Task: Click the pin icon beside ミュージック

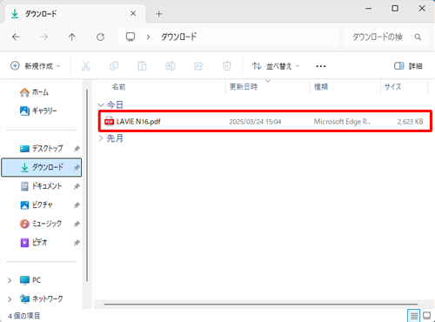Action: pos(77,224)
